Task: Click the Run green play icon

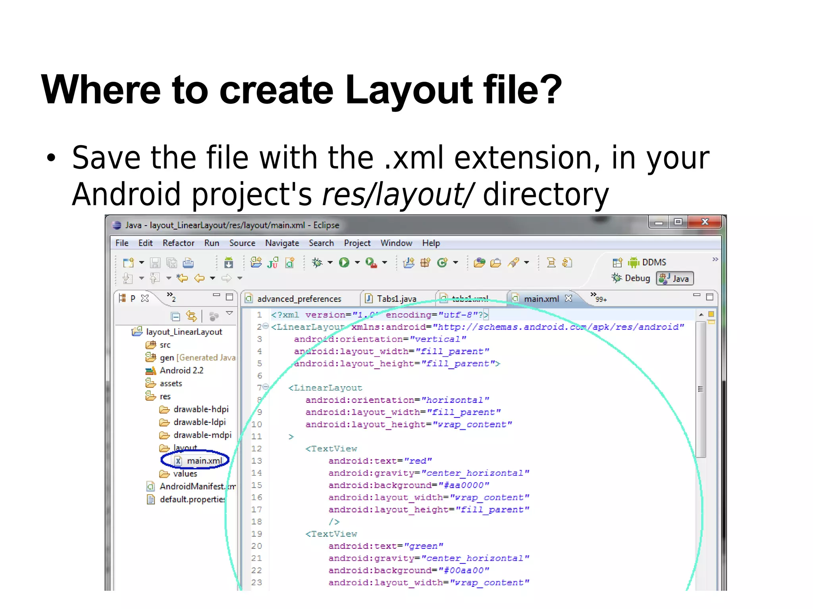Action: coord(344,262)
